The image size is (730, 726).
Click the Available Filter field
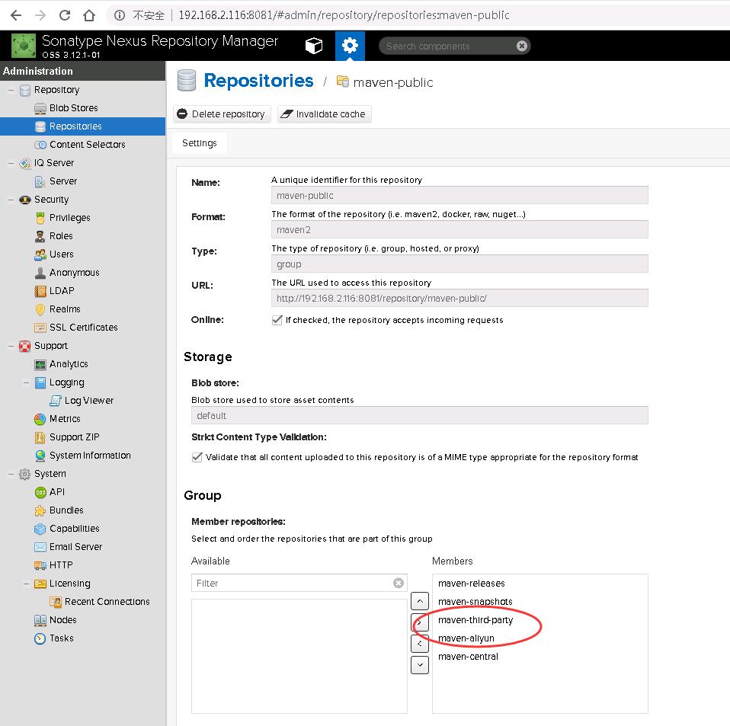coord(293,583)
